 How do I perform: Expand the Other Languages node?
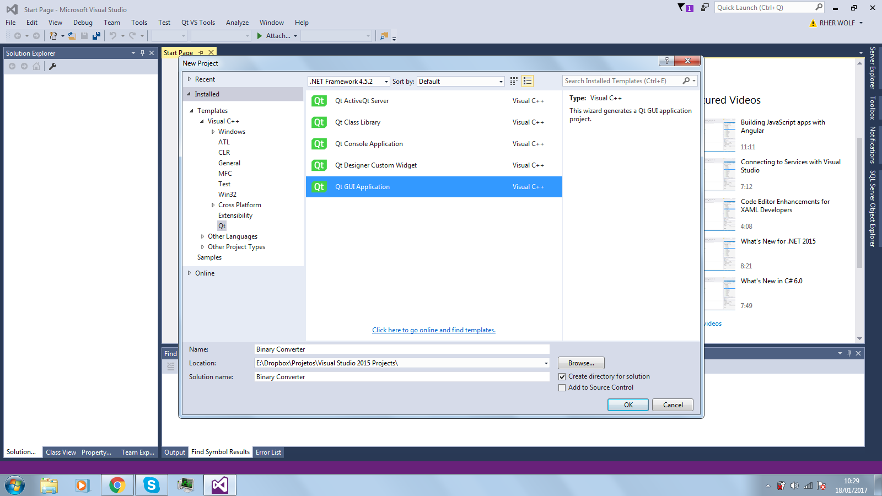tap(203, 236)
